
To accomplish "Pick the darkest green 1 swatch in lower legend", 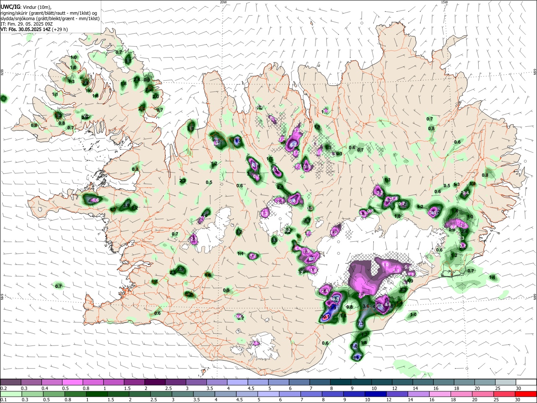I will [x=97, y=394].
